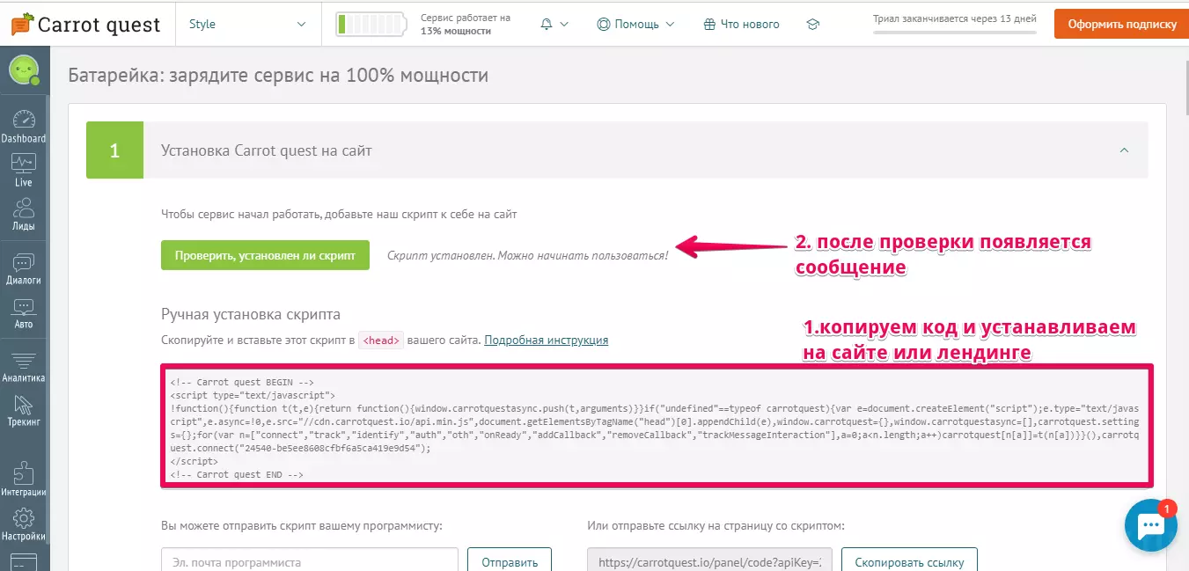Click inside the script code box
The height and width of the screenshot is (571, 1189).
point(656,426)
